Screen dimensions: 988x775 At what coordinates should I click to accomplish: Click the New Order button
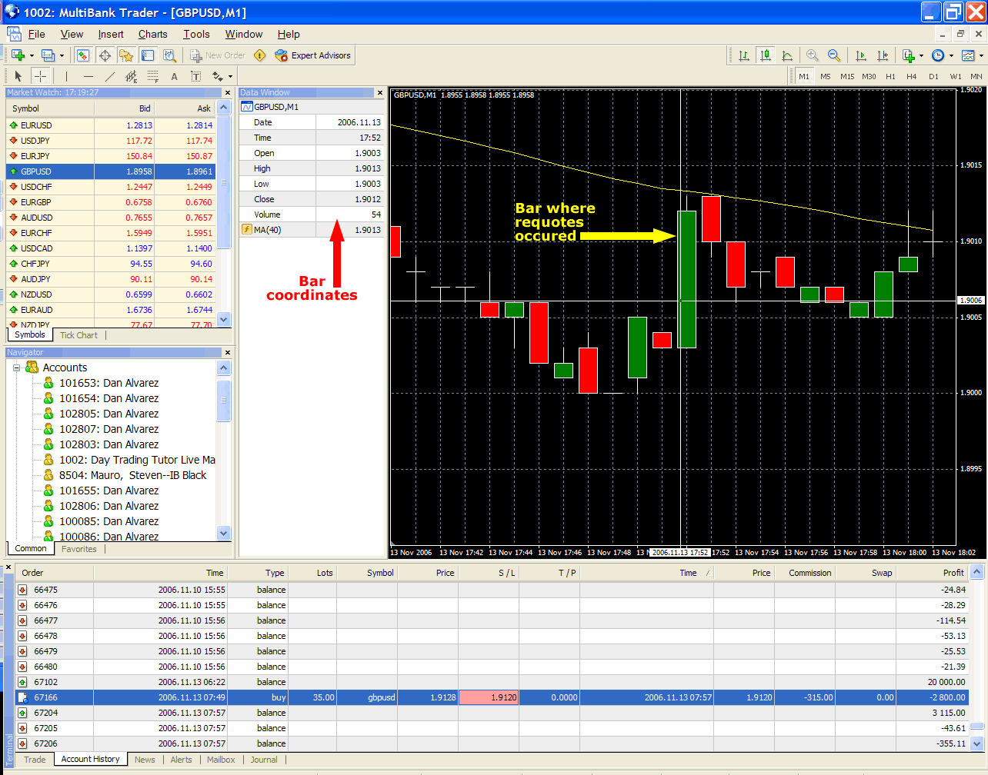218,55
